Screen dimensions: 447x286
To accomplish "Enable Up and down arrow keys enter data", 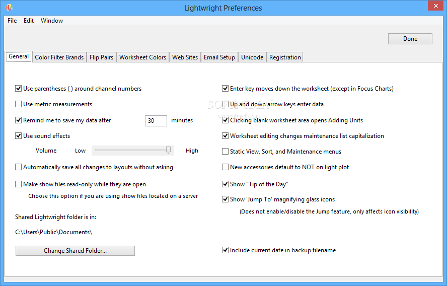I will (x=225, y=104).
